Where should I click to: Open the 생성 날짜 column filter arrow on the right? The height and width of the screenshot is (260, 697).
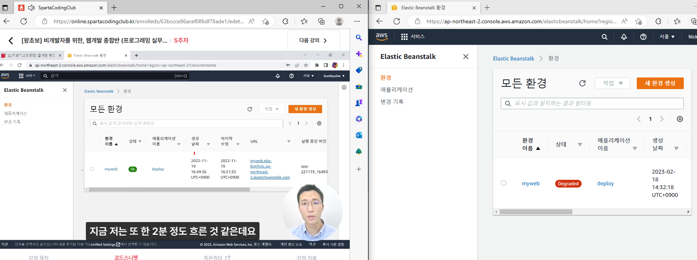[x=676, y=148]
